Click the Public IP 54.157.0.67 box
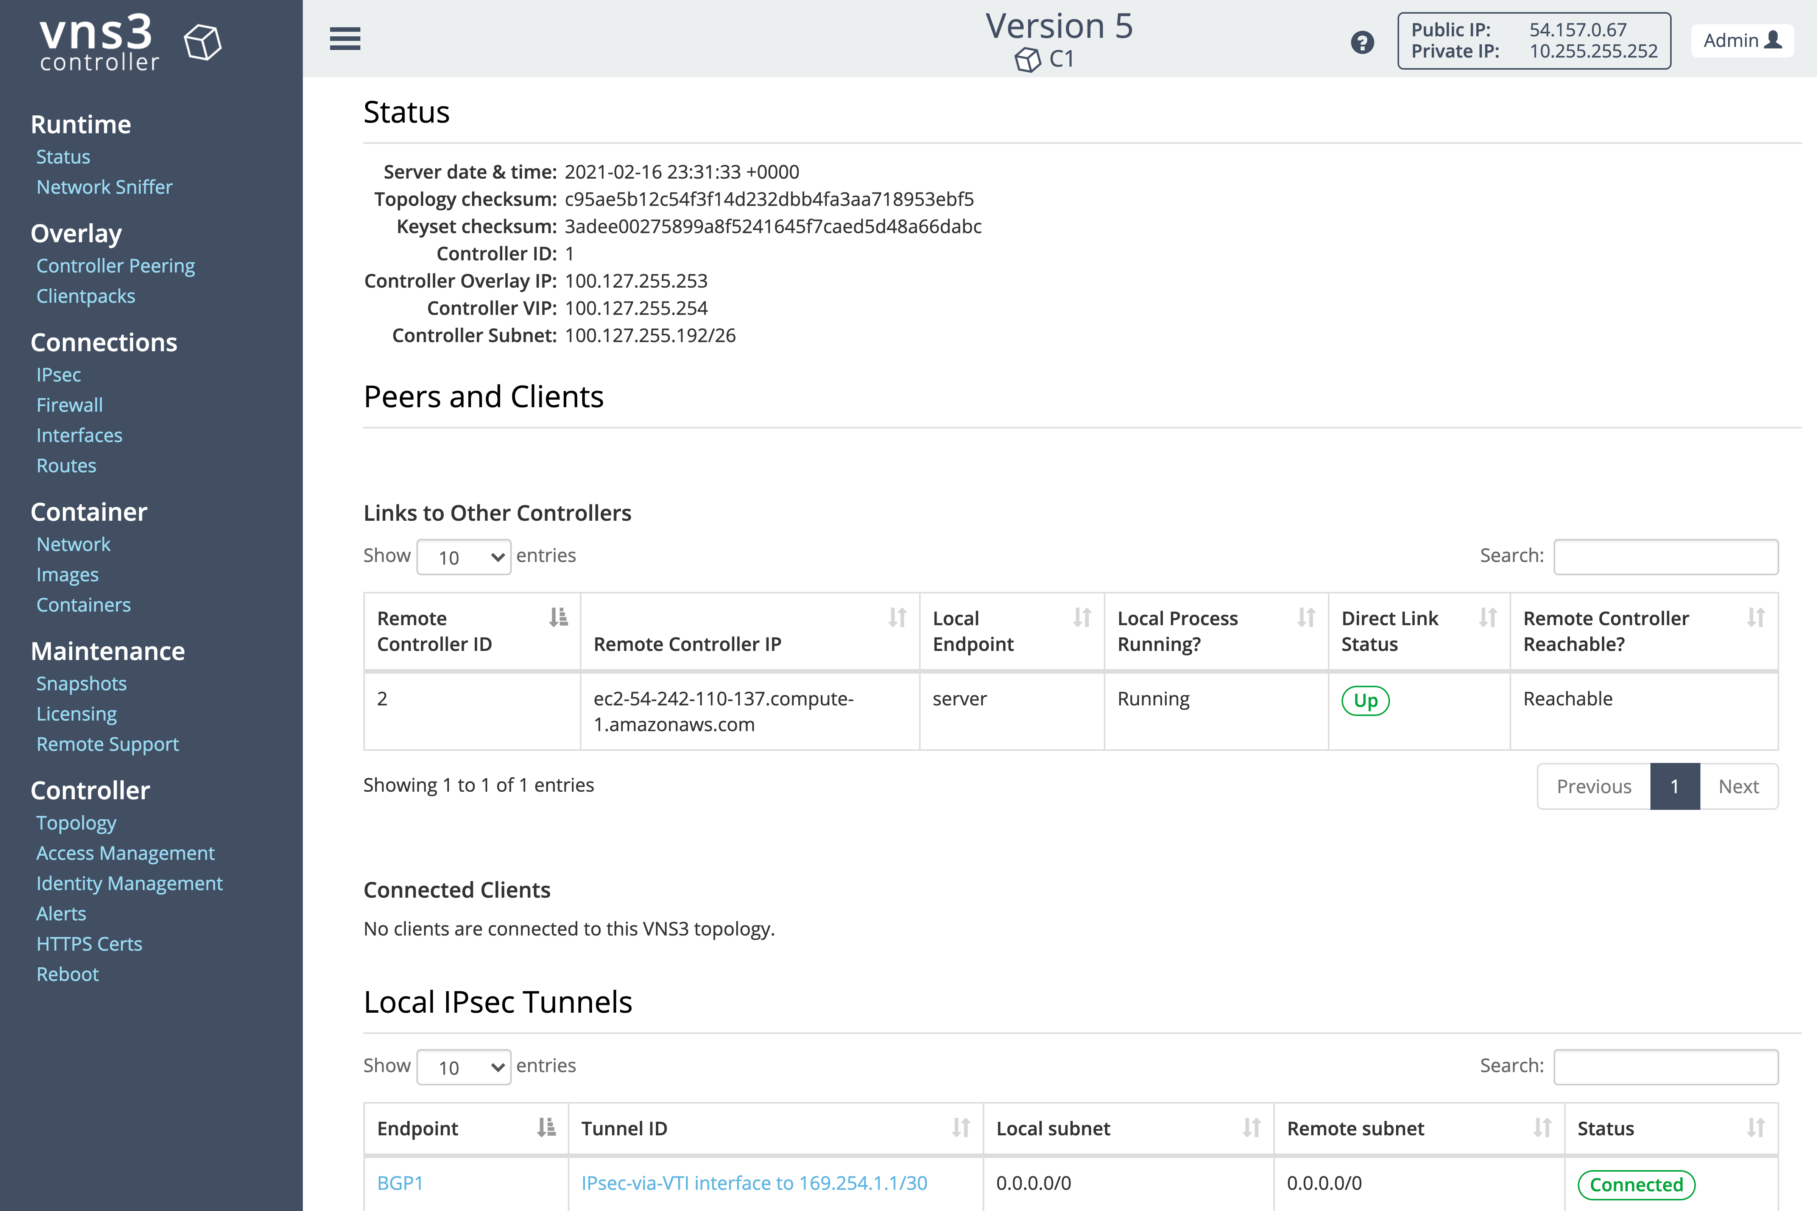Screen dimensions: 1817x1211 (x=1533, y=41)
